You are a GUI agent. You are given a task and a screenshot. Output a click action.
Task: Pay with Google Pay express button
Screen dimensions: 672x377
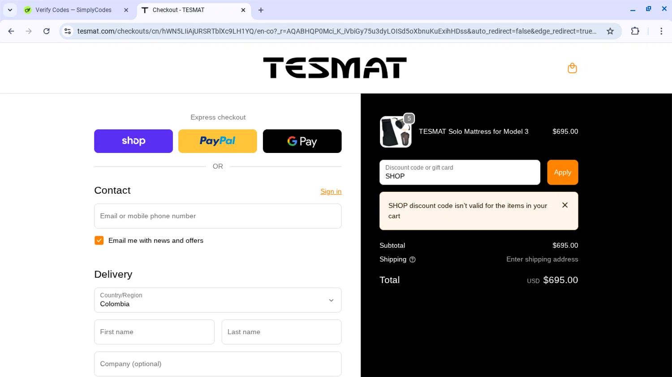[302, 141]
